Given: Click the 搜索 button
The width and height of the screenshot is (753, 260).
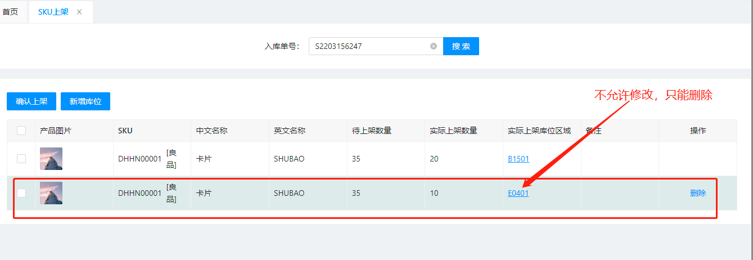Looking at the screenshot, I should (x=461, y=46).
